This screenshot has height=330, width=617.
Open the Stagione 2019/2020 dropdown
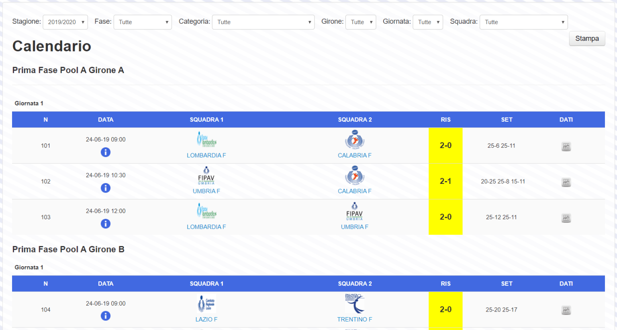[x=65, y=22]
